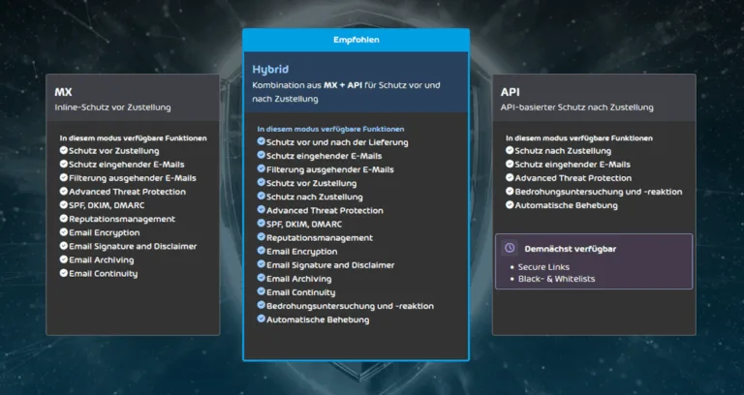Viewport: 744px width, 395px height.
Task: Click Email Encryption text in the MX card
Action: 104,232
